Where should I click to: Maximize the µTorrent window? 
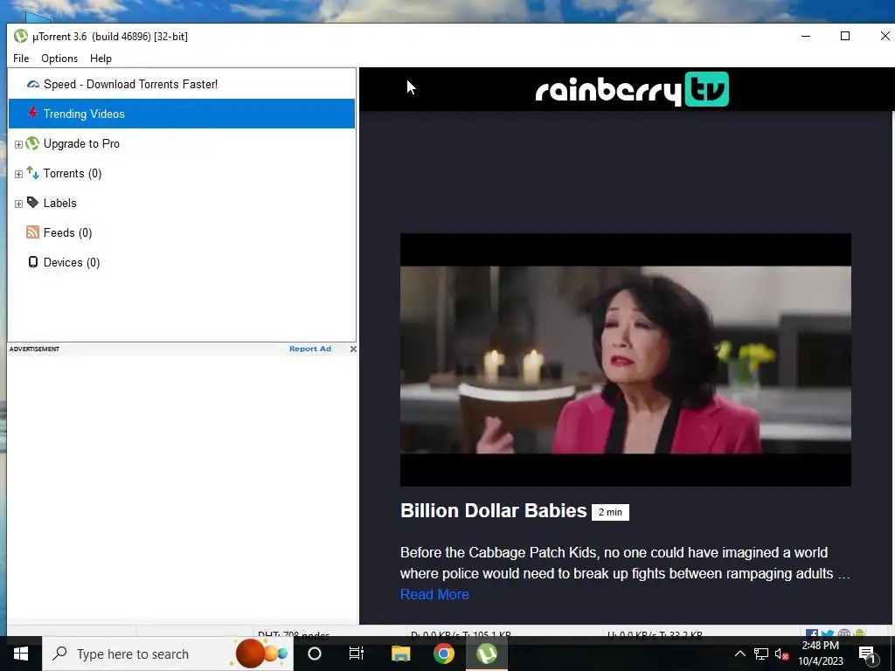point(845,36)
